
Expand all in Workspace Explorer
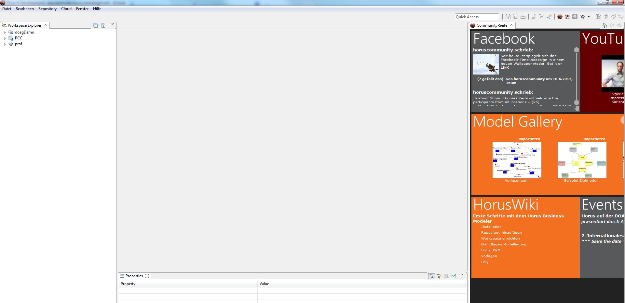tap(103, 26)
